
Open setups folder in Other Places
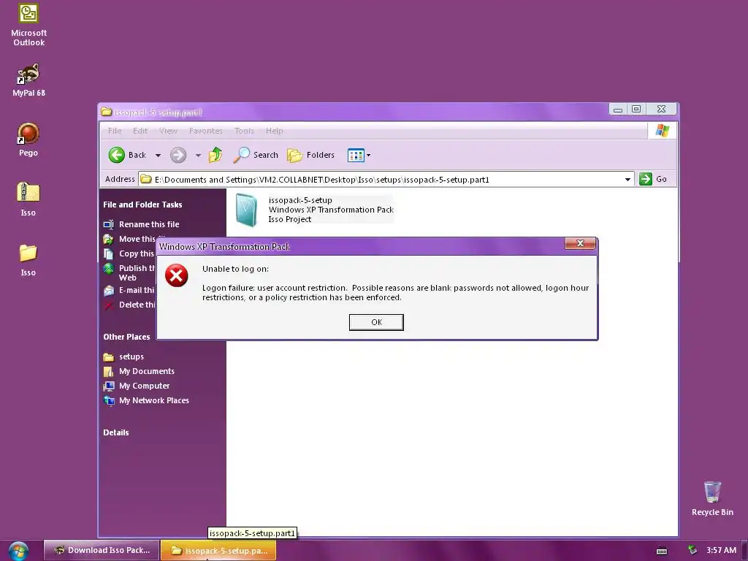click(131, 356)
